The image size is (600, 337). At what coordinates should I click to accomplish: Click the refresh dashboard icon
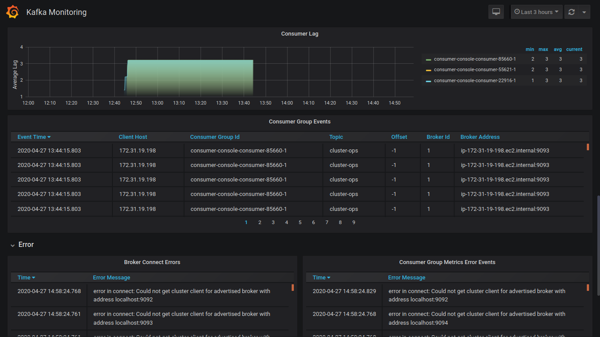point(571,12)
